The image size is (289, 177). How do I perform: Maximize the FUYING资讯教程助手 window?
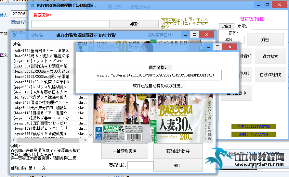pyautogui.click(x=267, y=5)
